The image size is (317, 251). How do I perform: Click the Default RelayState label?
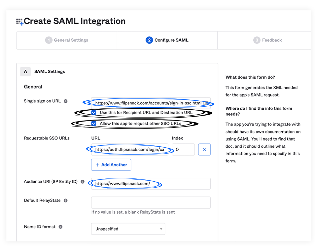(x=42, y=200)
